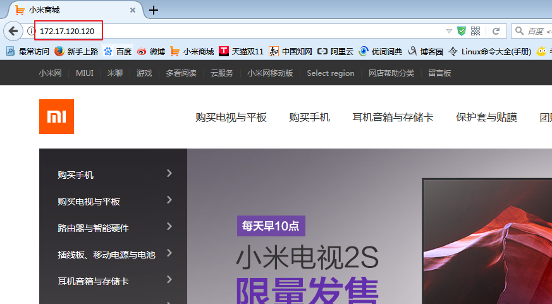Viewport: 552px width, 304px height.
Task: Click the 留言板 link
Action: (x=439, y=73)
